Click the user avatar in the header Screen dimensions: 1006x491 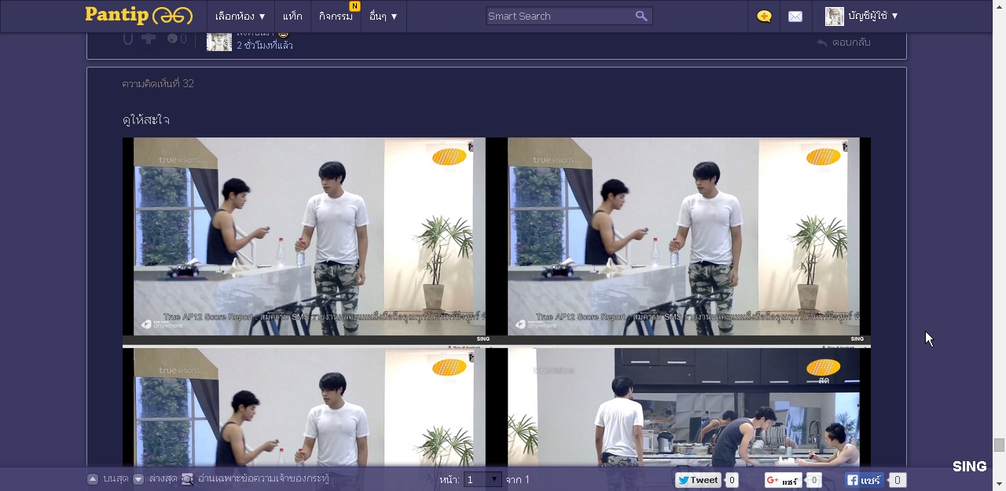point(834,16)
